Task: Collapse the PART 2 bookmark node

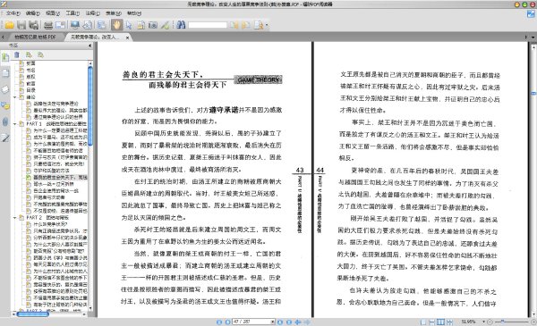Action: pos(15,217)
